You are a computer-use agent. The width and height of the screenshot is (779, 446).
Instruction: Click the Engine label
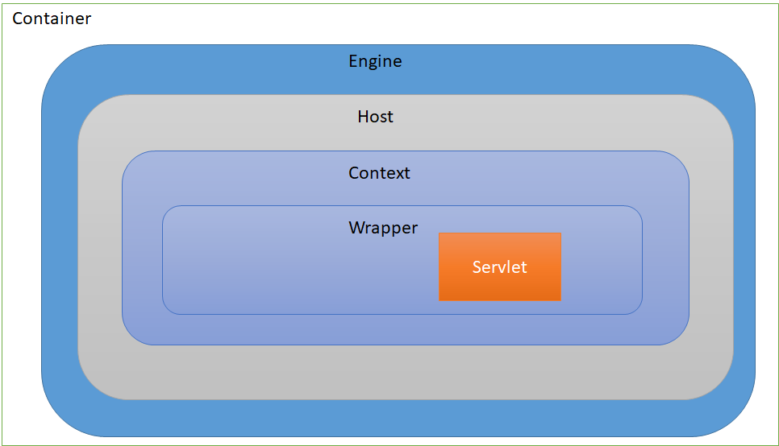[x=375, y=61]
